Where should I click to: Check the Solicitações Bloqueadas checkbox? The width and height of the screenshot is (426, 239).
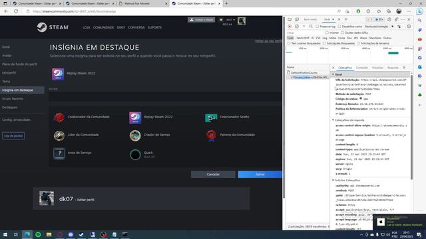pyautogui.click(x=324, y=43)
